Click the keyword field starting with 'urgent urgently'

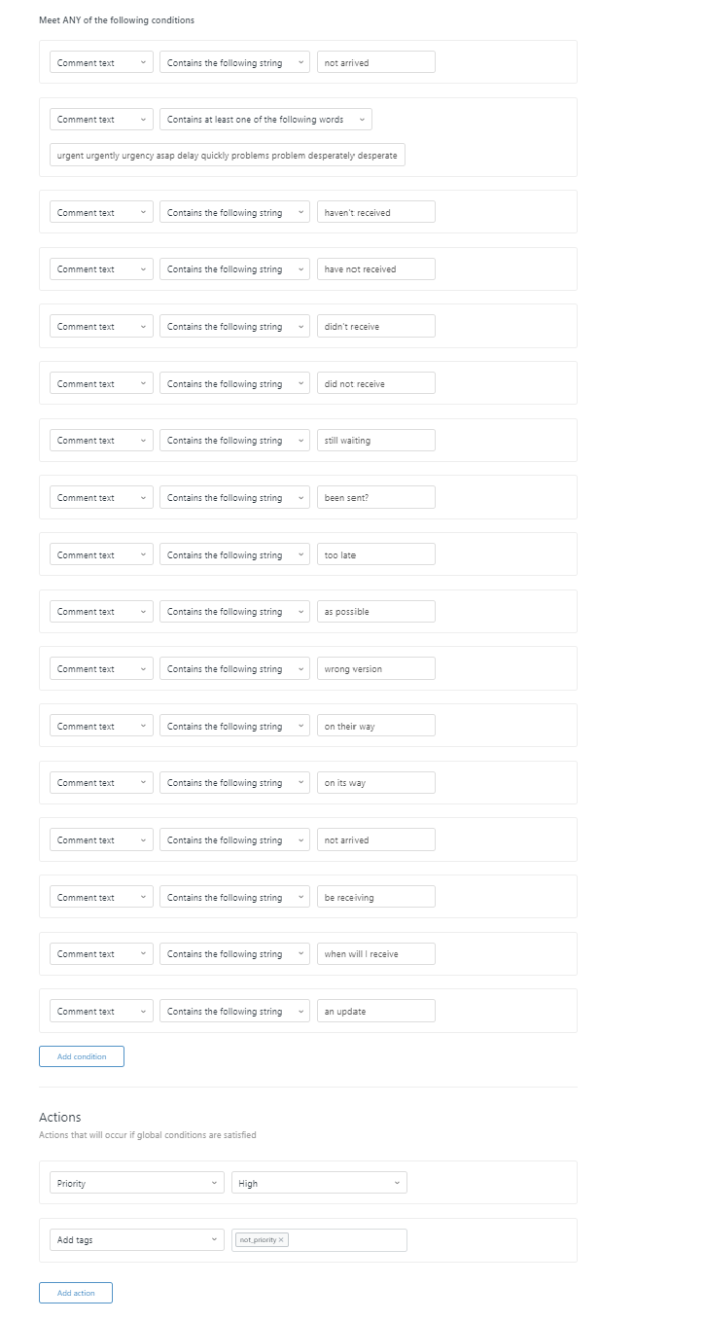pyautogui.click(x=228, y=156)
